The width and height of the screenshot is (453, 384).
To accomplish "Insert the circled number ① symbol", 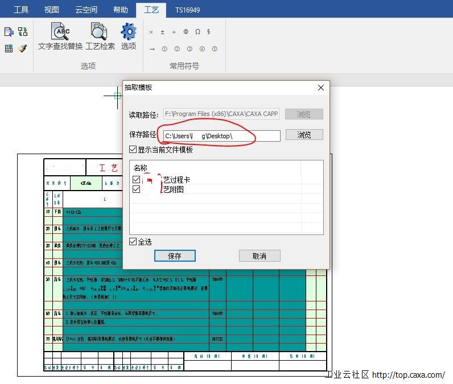I will point(164,49).
